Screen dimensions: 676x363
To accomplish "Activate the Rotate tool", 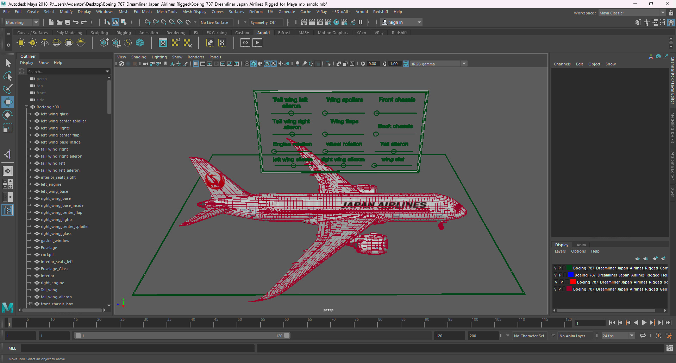I will click(x=8, y=115).
